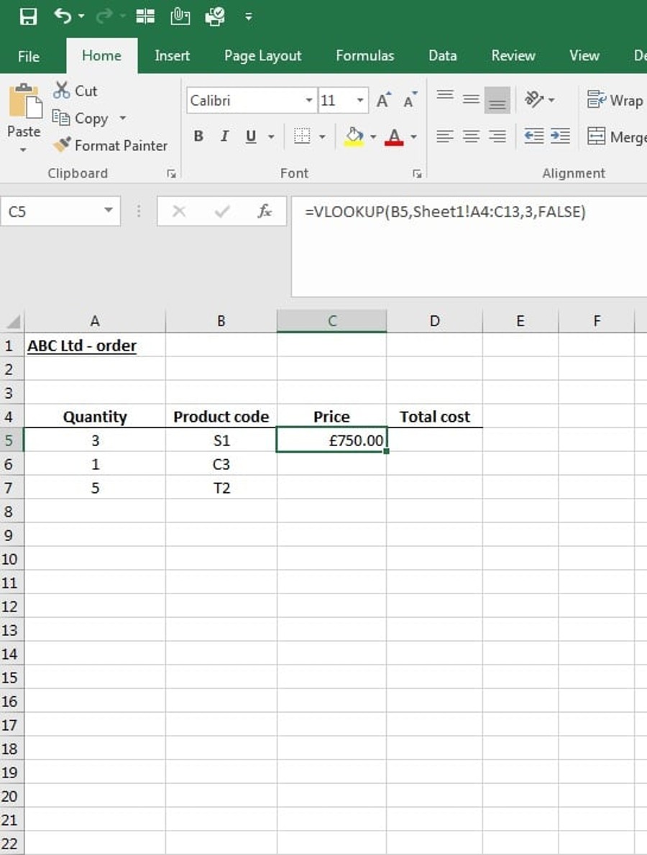Click the Copy button
This screenshot has height=855, width=647.
[81, 119]
